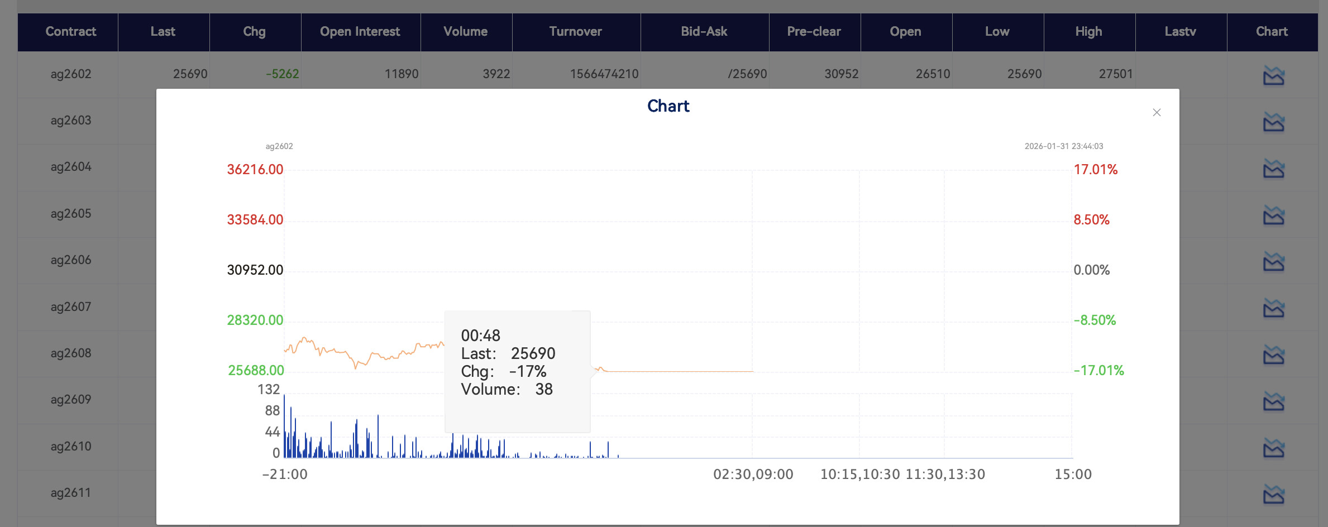The image size is (1328, 527).
Task: Open the ag2609 row chart icon
Action: (x=1273, y=401)
